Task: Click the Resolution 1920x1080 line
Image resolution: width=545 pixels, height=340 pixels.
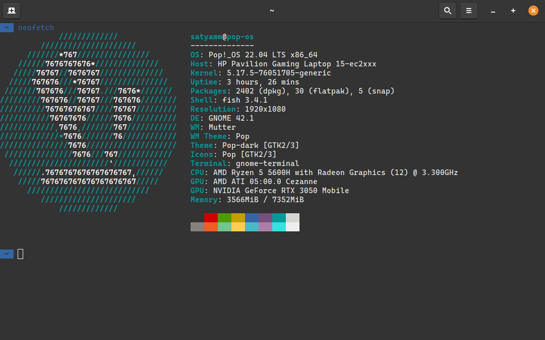Action: 238,109
